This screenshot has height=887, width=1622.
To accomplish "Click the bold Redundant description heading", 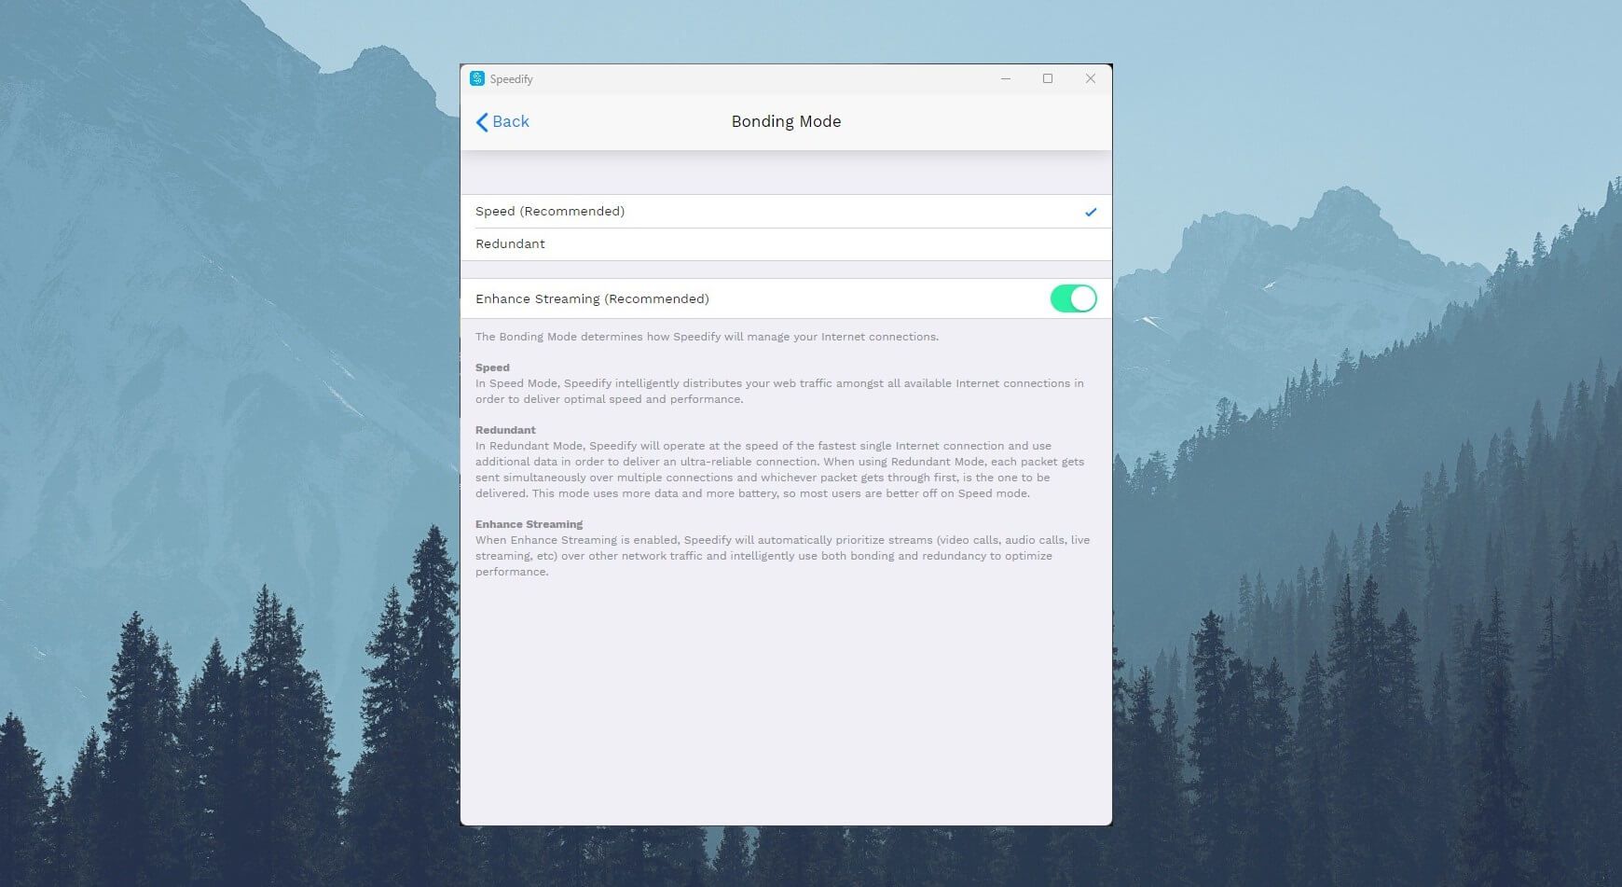I will point(505,430).
